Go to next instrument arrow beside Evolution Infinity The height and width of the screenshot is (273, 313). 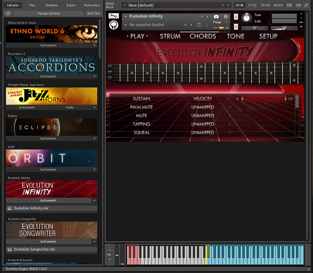[x=208, y=16]
